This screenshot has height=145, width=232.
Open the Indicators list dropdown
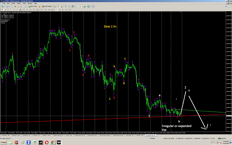[x=85, y=6]
